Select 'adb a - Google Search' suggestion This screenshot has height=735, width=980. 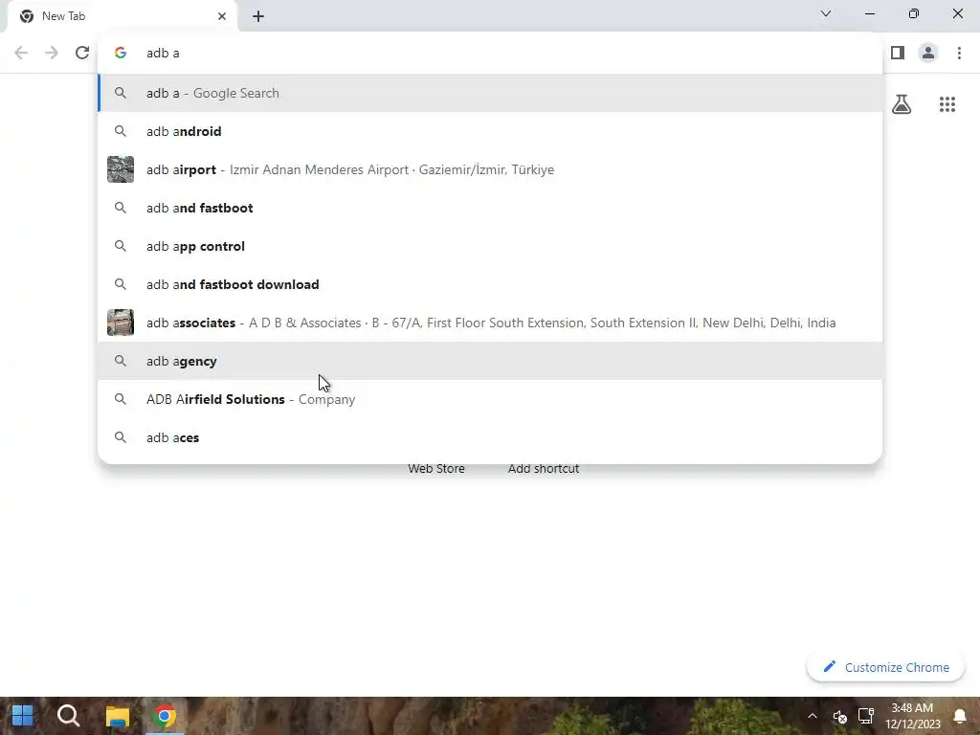click(490, 93)
